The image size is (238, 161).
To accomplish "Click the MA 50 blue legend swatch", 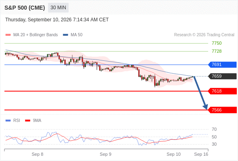I will tap(65, 35).
